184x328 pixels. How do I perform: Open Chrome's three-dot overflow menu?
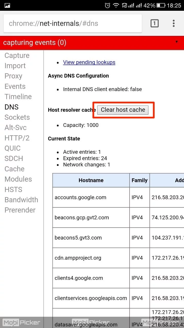[174, 24]
